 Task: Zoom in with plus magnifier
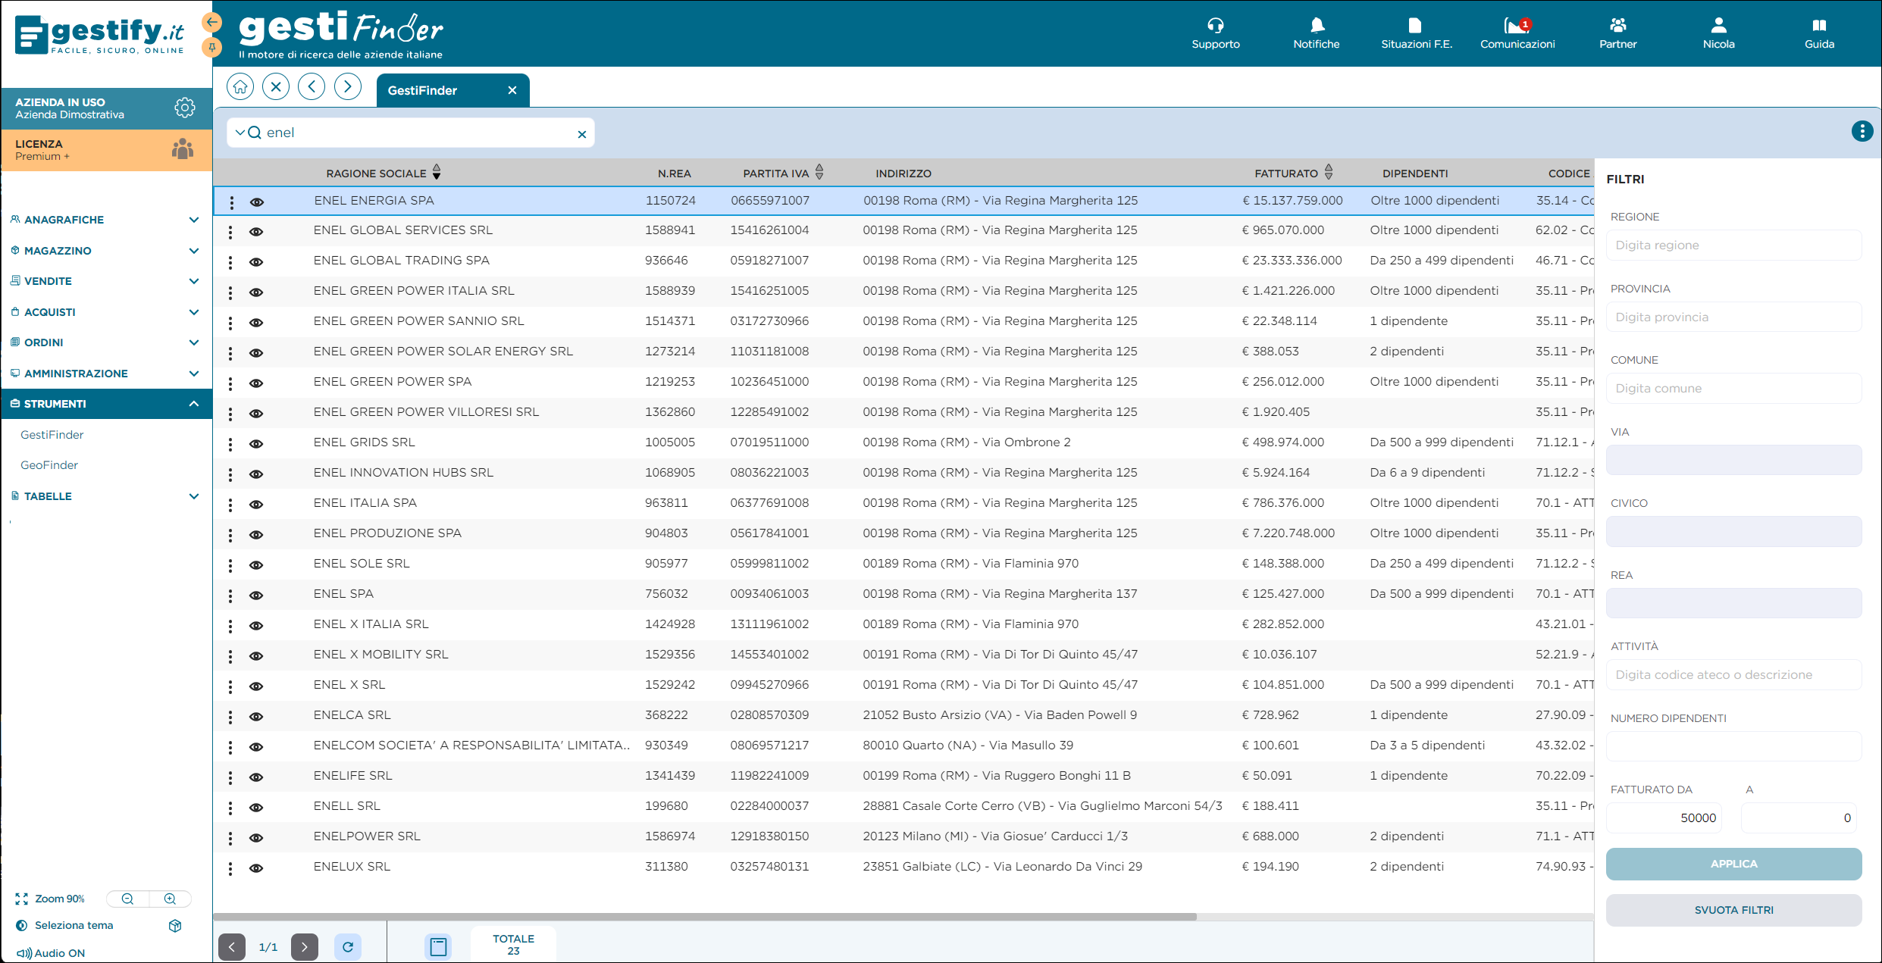coord(170,899)
